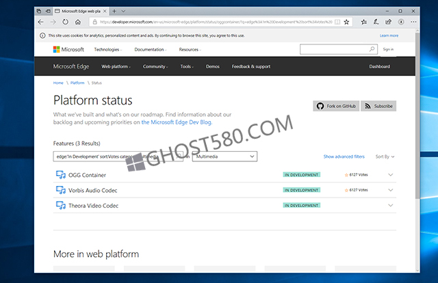Click the Vorbis Audio Codec multimedia icon
Screen dimensions: 438x283
pyautogui.click(x=61, y=190)
